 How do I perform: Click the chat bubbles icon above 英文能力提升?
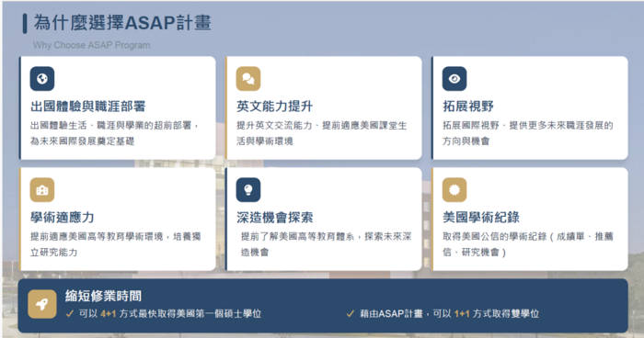click(x=248, y=79)
